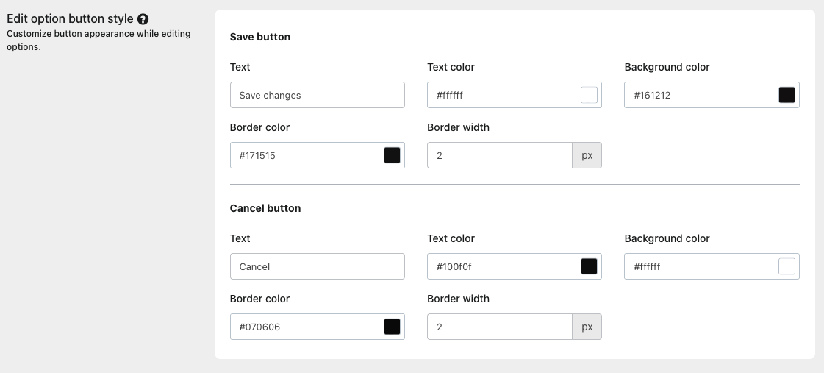The image size is (824, 373).
Task: Focus the Cancel button border width field
Action: pyautogui.click(x=499, y=327)
